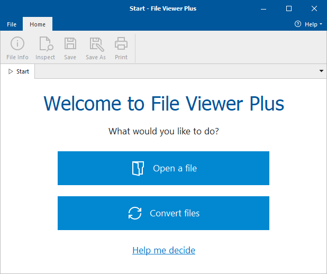Click the File Info ribbon icon
The width and height of the screenshot is (327, 274).
[x=17, y=43]
